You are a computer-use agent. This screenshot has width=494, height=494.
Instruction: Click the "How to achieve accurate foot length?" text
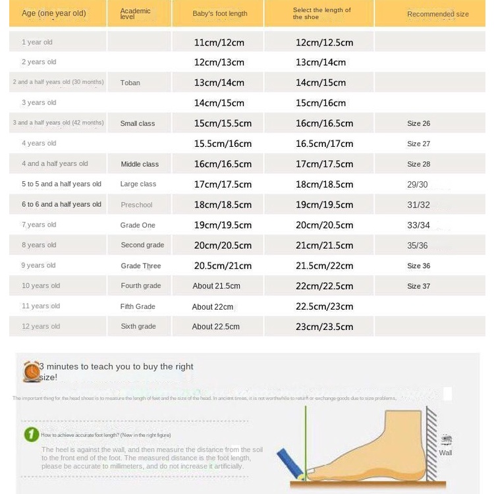pos(105,435)
